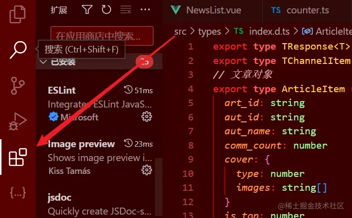Click the cover property on line 9
The image size is (352, 218).
pyautogui.click(x=239, y=160)
